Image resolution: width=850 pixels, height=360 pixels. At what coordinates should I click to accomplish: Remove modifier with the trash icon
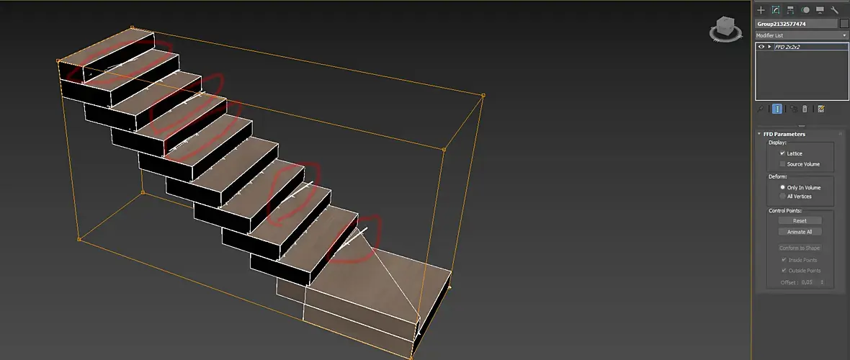pyautogui.click(x=805, y=109)
